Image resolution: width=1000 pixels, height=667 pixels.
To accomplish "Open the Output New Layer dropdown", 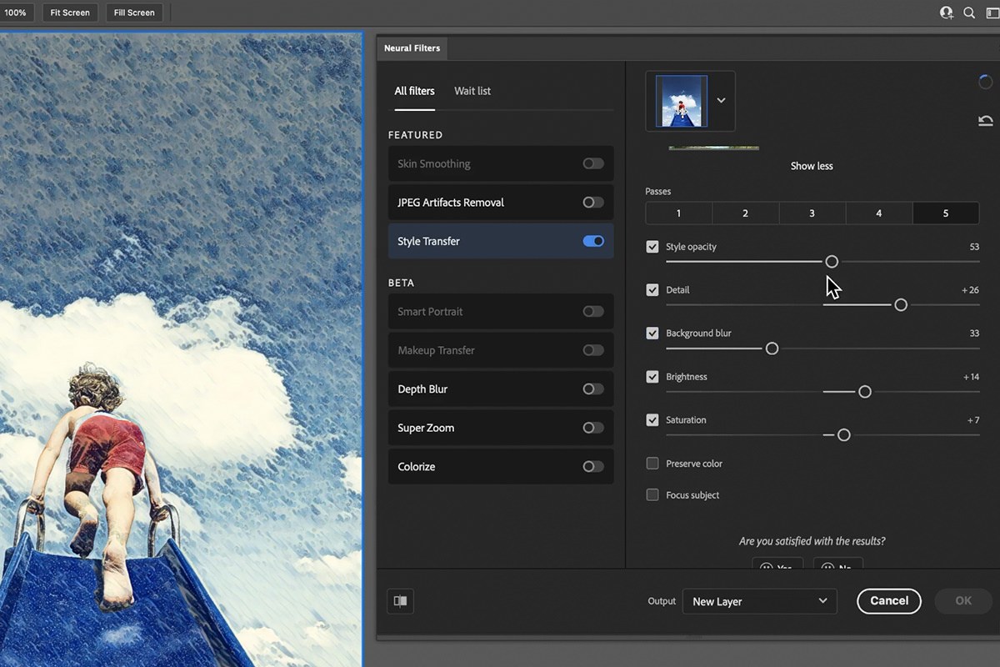I will pos(759,601).
